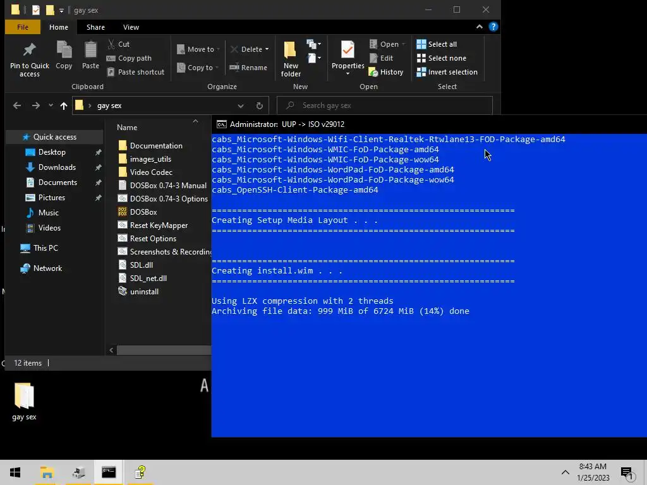Viewport: 647px width, 485px height.
Task: Open the Delete dropdown arrow
Action: [x=267, y=49]
